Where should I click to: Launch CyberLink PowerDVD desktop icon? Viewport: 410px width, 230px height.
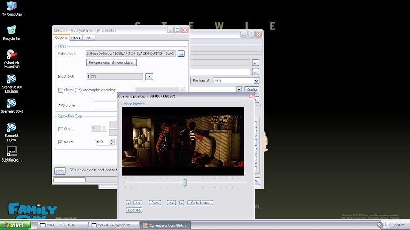11,59
